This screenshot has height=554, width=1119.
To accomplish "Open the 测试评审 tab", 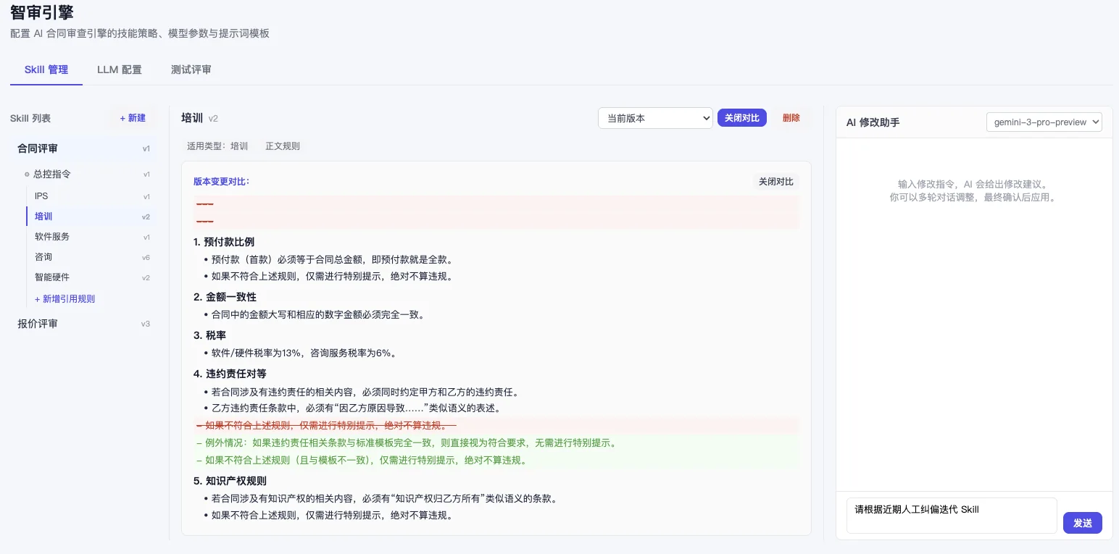I will tap(191, 70).
